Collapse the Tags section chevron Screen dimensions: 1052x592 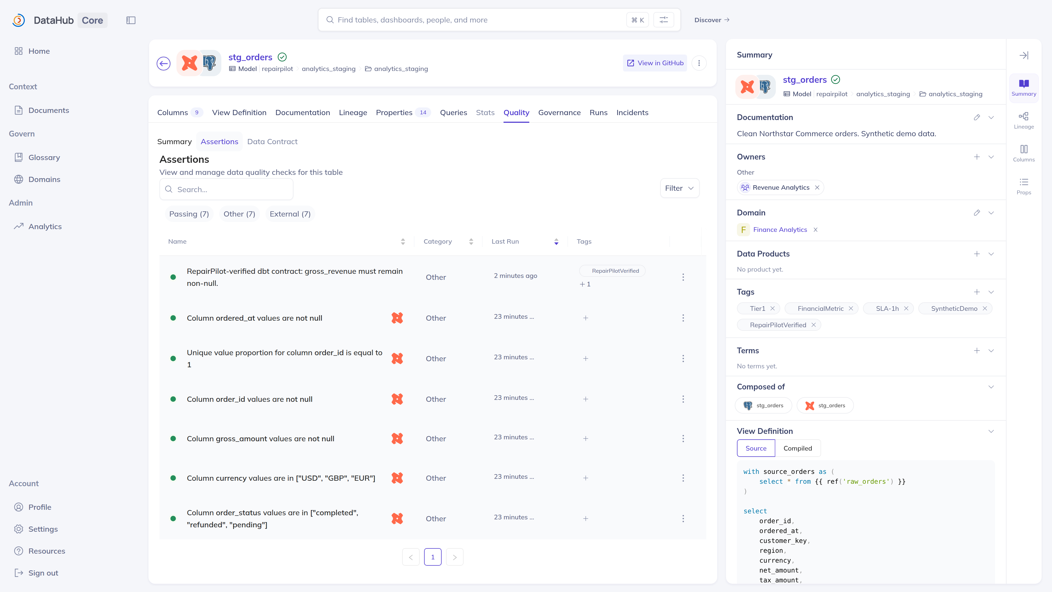[x=991, y=292]
